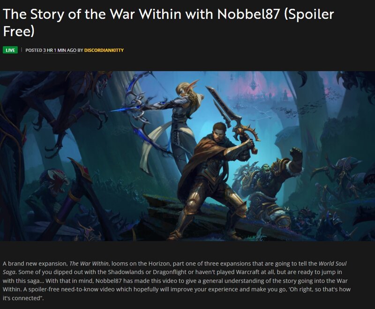Click the caped human swordsman's face
The height and width of the screenshot is (309, 375).
(x=219, y=135)
